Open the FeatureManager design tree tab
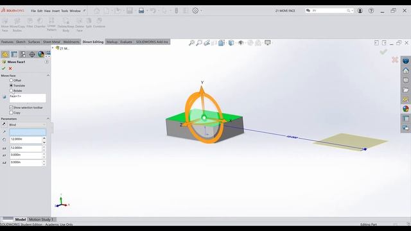This screenshot has width=411, height=231. (5, 54)
